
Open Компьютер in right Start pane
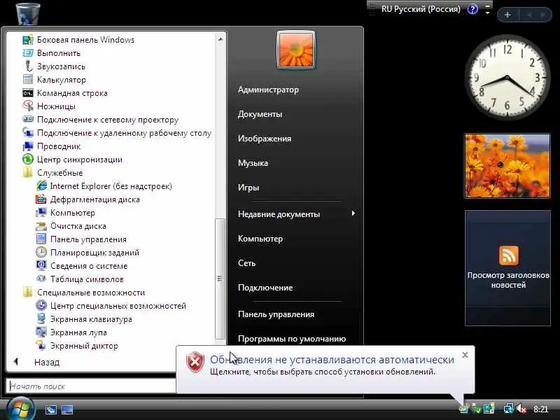(x=260, y=239)
